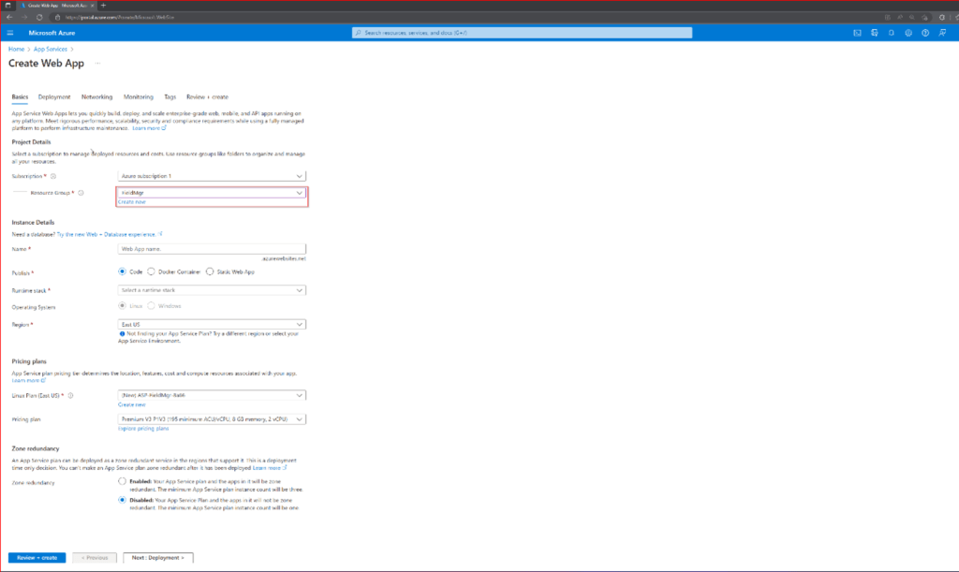The image size is (959, 572).
Task: Click the Next : Deployment button
Action: pos(157,557)
